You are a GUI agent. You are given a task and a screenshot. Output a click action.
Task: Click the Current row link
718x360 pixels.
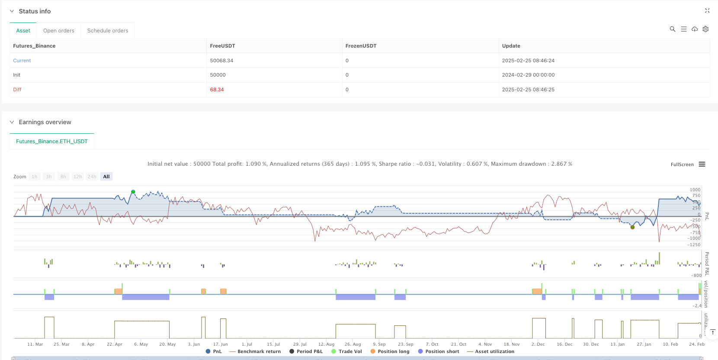pyautogui.click(x=22, y=61)
